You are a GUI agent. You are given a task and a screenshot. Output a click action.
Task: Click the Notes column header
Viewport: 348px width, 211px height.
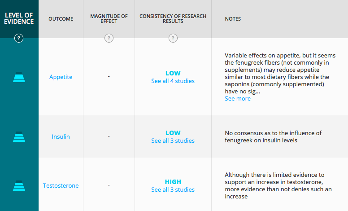pyautogui.click(x=233, y=19)
